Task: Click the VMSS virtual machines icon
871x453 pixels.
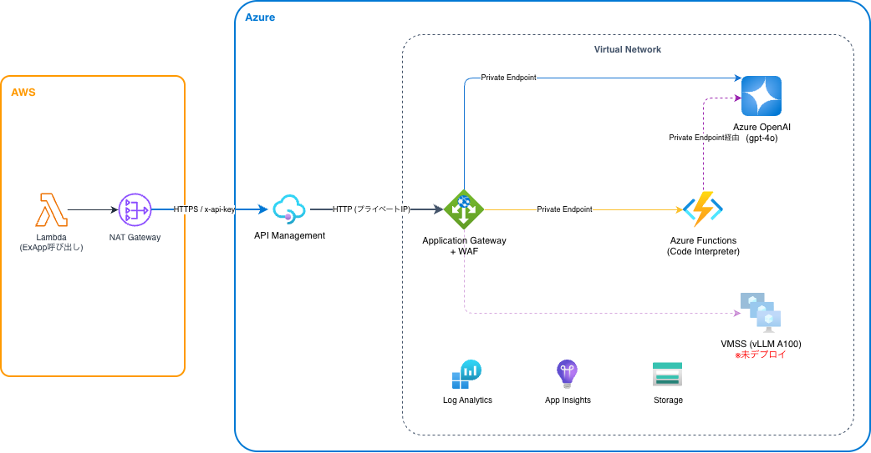Action: (761, 313)
